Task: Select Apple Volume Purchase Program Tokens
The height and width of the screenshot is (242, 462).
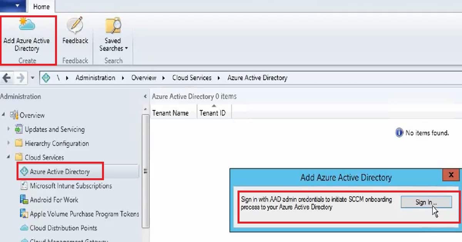Action: pyautogui.click(x=84, y=214)
